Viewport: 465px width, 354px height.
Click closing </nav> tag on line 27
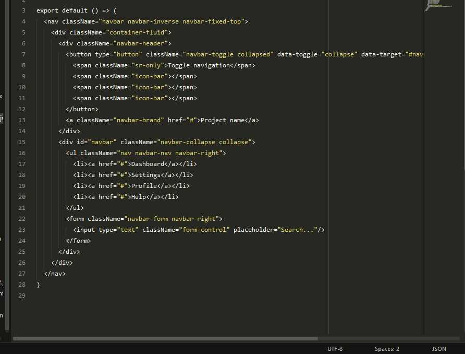coord(55,274)
